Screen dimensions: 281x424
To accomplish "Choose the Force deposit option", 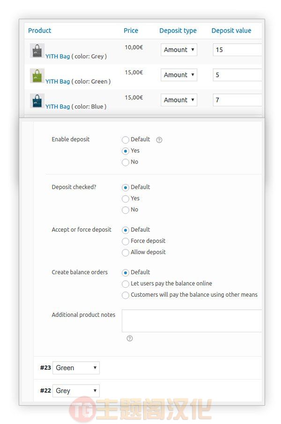I will click(x=126, y=241).
